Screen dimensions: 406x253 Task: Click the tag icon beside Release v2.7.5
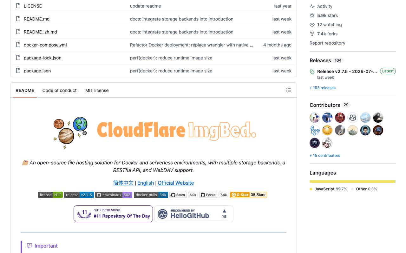pos(312,72)
